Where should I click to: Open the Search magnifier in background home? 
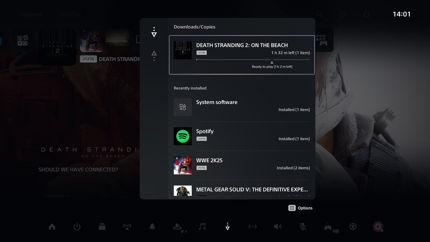click(x=320, y=14)
